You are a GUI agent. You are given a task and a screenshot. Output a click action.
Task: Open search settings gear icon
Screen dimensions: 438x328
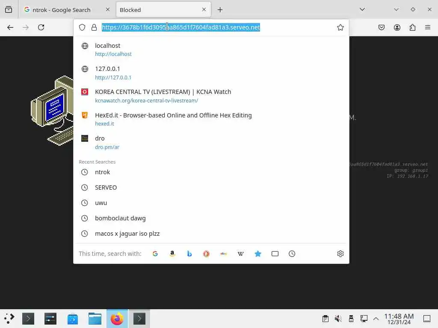[x=340, y=254]
